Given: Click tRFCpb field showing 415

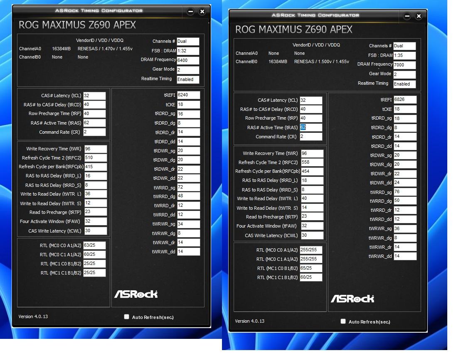Looking at the screenshot, I should click(96, 167).
